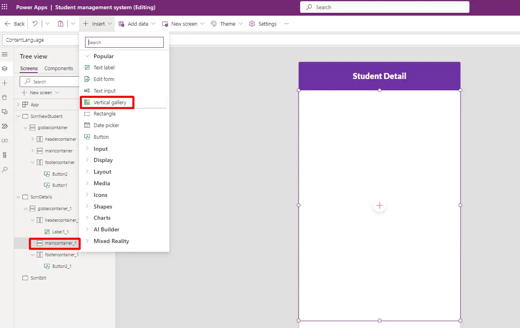Expand the hamburger menu in left sidebar
Viewport: 520px width, 328px height.
tap(5, 54)
